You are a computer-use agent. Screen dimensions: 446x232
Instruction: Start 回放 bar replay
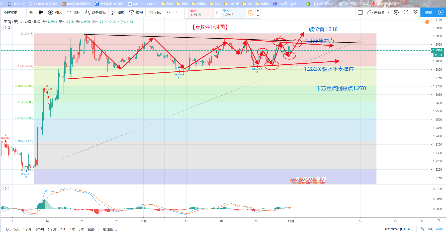pyautogui.click(x=155, y=12)
